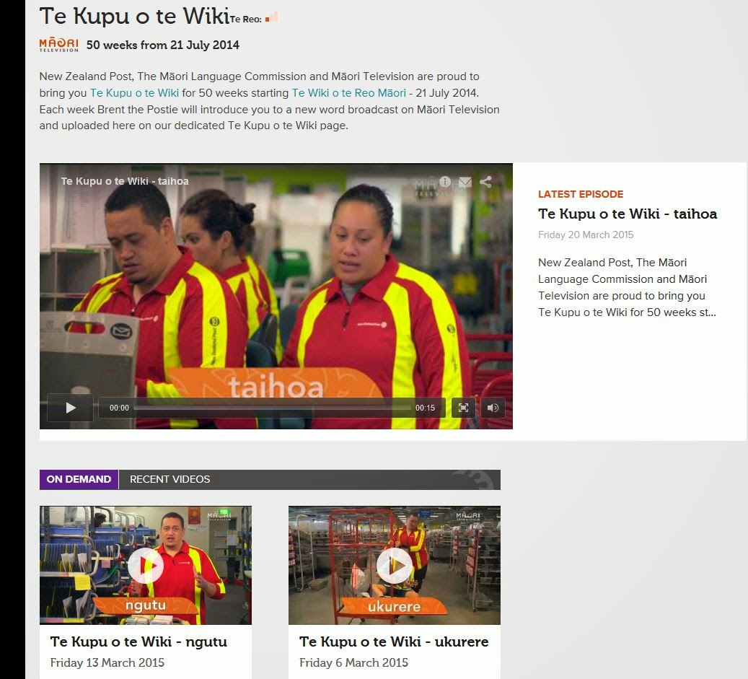Open the share icon on the video player
The height and width of the screenshot is (679, 748).
485,183
